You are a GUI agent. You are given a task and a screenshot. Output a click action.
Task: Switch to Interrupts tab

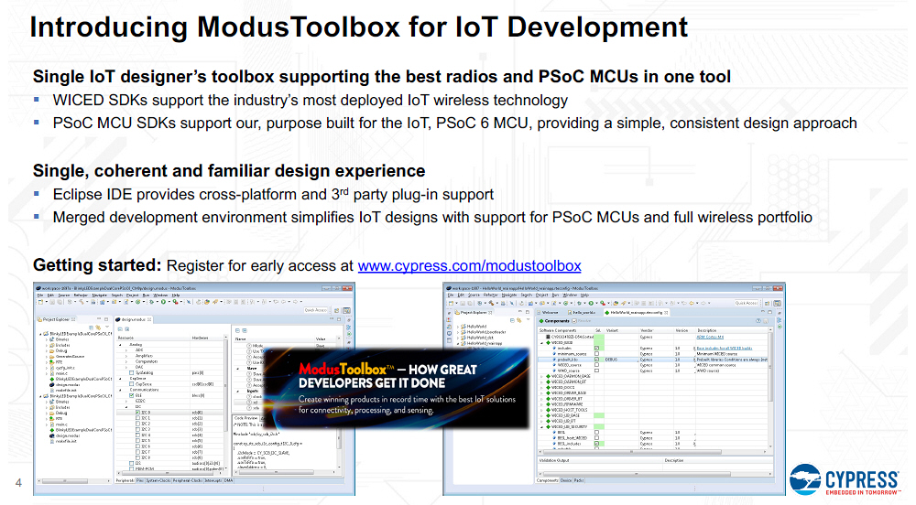(213, 480)
